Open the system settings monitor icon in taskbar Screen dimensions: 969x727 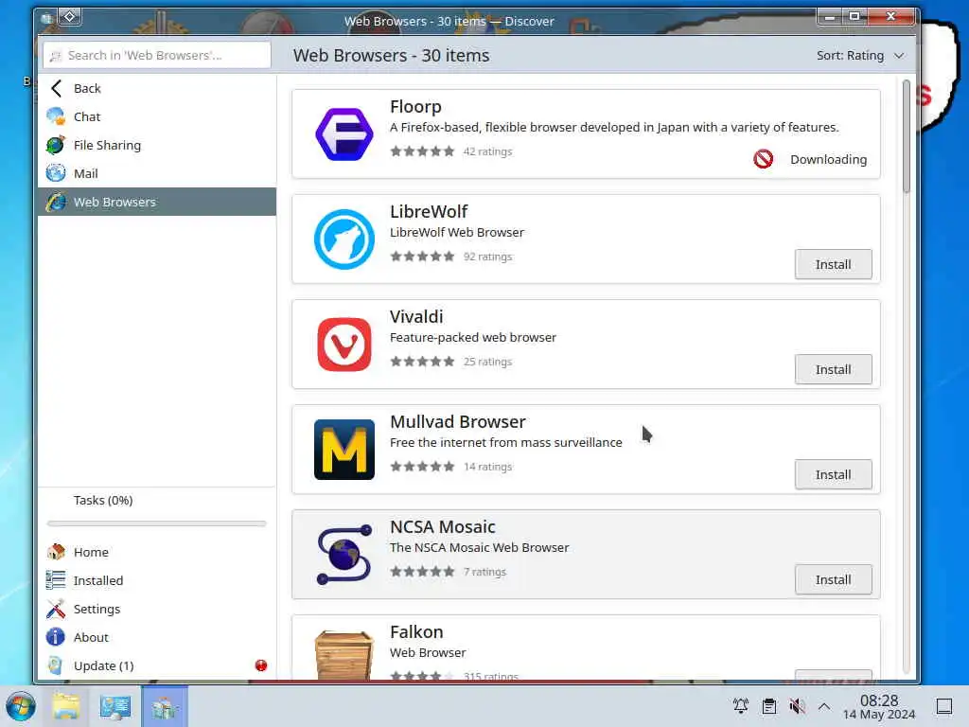(x=115, y=706)
